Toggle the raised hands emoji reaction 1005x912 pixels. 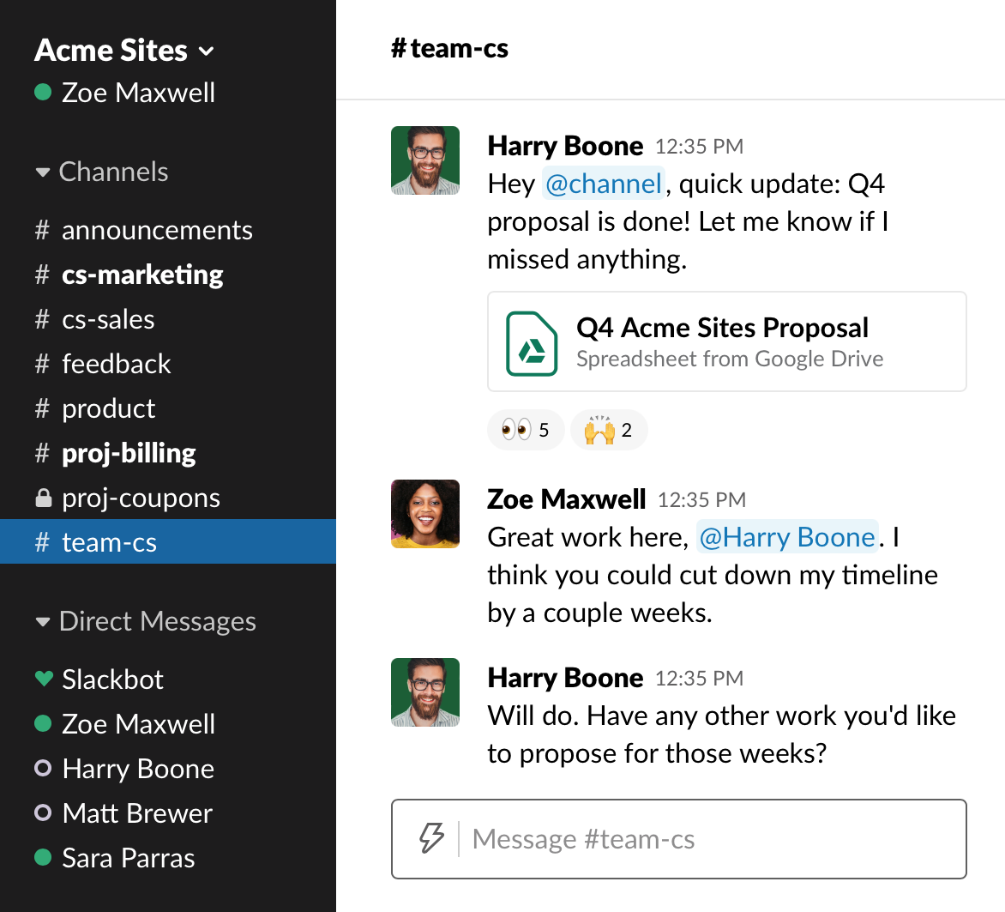click(608, 430)
